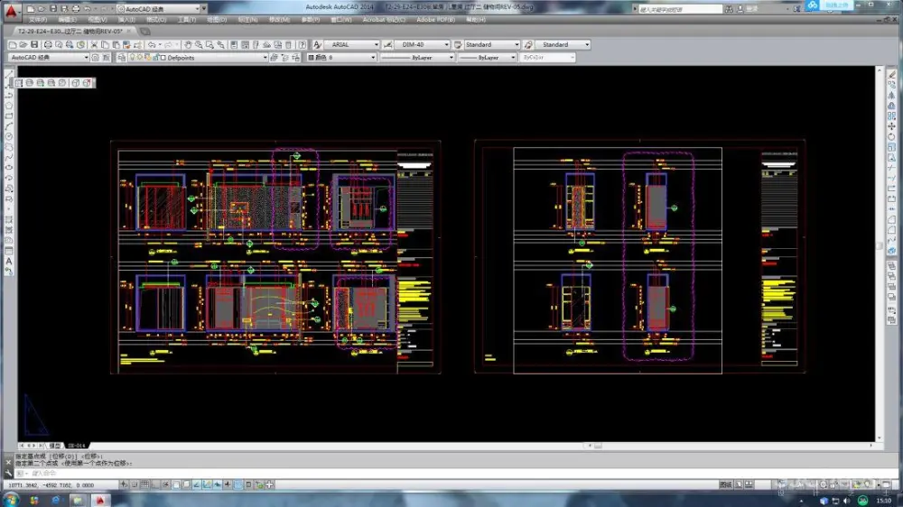Viewport: 903px width, 507px height.
Task: Open the Help question mark icon
Action: click(x=303, y=44)
